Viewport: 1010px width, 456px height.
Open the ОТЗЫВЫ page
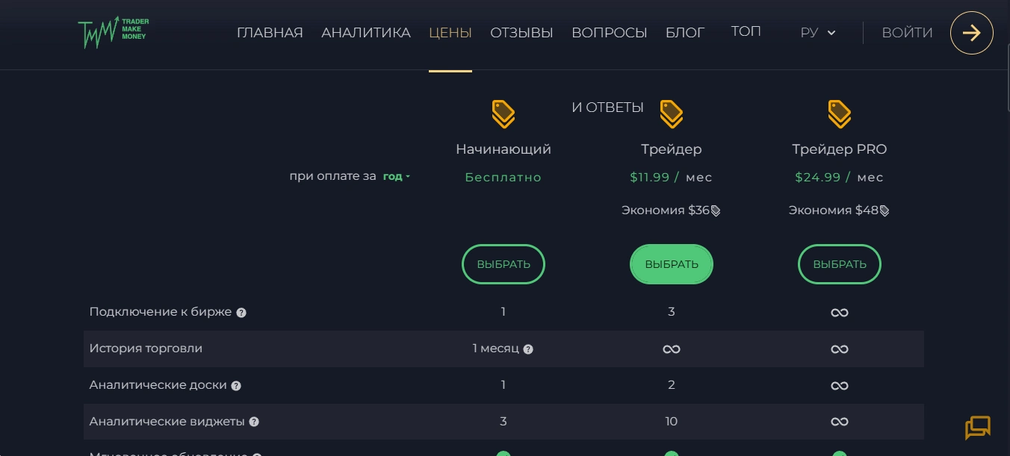tap(521, 33)
